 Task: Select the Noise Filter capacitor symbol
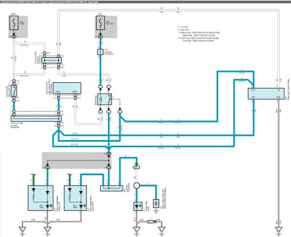156,204
